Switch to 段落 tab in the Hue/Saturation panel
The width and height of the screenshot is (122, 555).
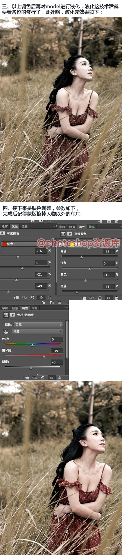(15, 308)
